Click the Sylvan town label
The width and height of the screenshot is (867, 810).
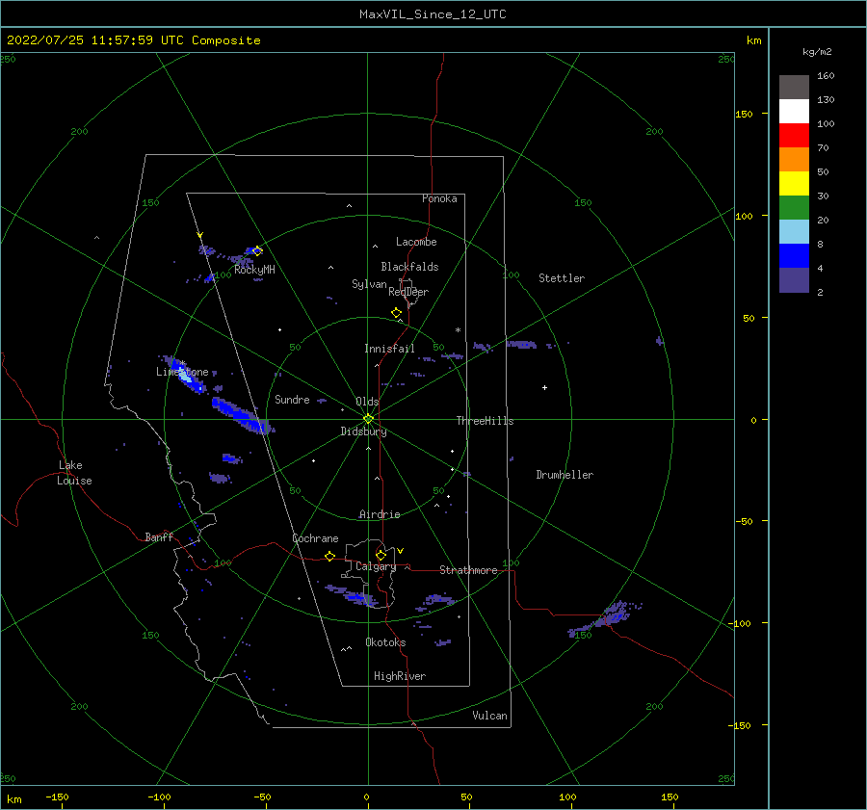[x=369, y=284]
